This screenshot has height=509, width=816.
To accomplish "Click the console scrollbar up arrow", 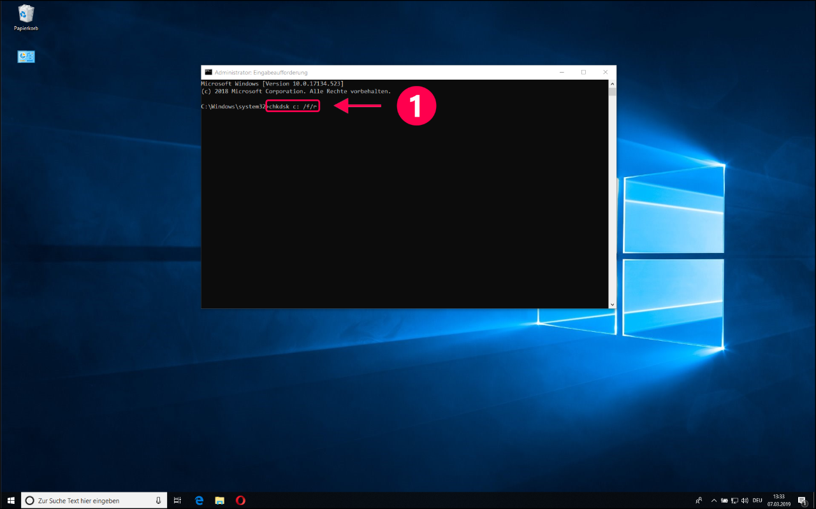I will click(613, 83).
